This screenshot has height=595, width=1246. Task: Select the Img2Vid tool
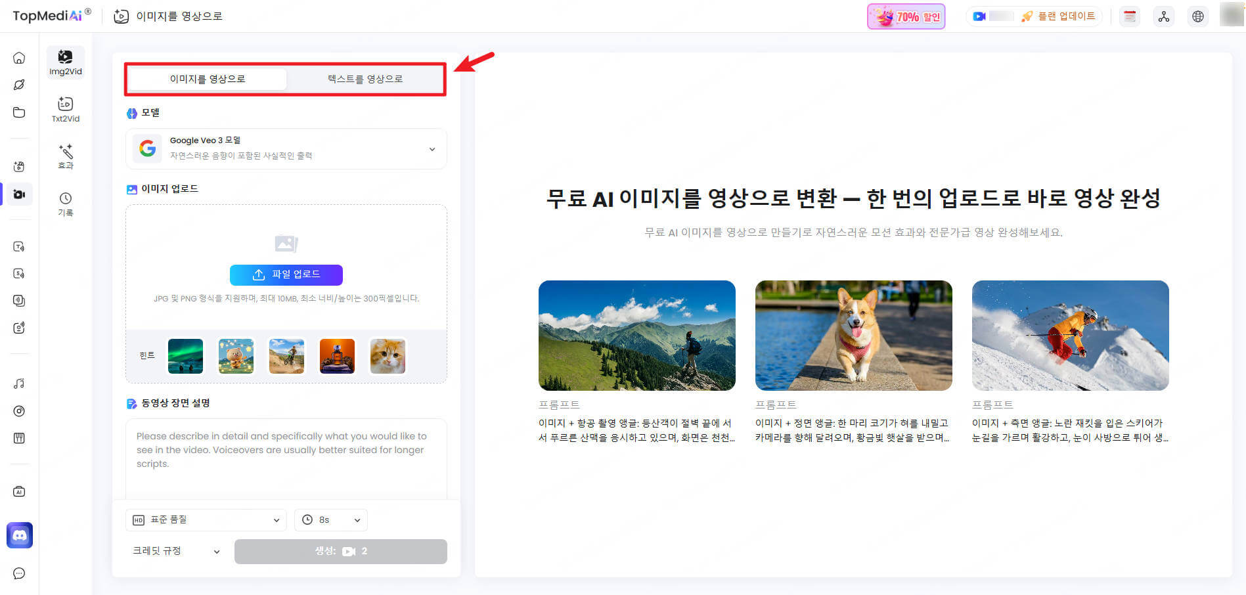(x=66, y=62)
